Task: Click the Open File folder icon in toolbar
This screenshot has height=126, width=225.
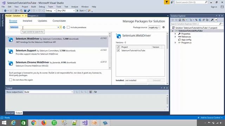Action: (x=21, y=11)
